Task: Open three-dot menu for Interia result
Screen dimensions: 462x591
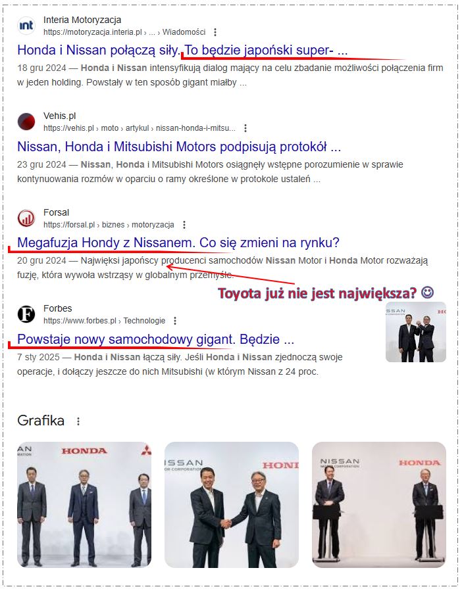Action: pos(215,32)
